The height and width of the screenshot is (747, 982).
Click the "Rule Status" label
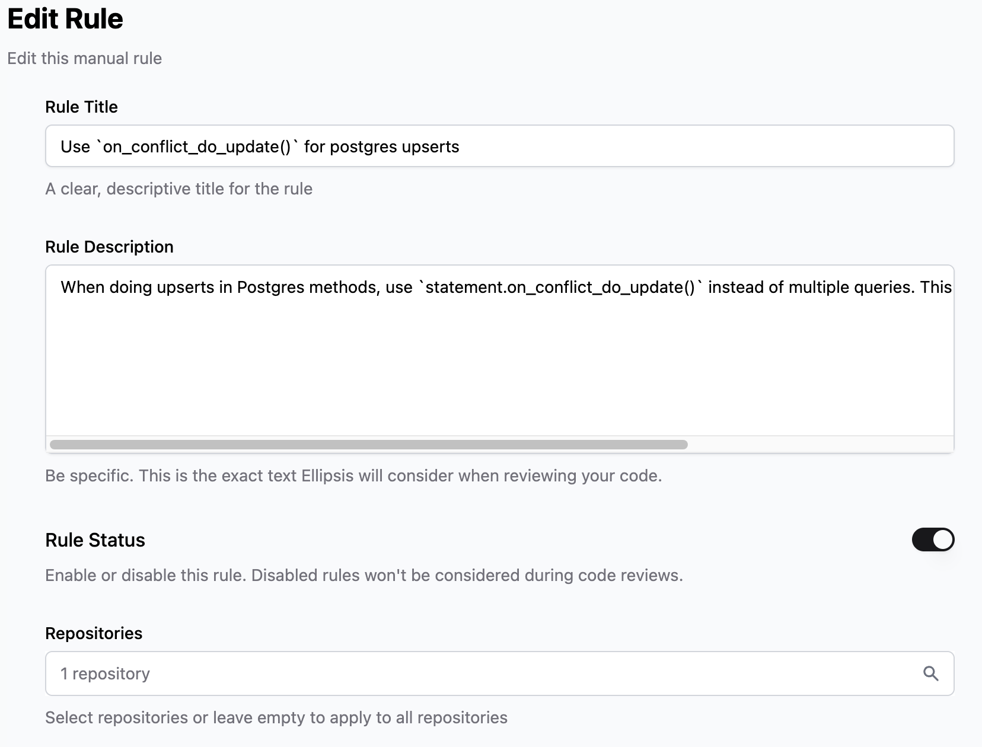pyautogui.click(x=95, y=540)
